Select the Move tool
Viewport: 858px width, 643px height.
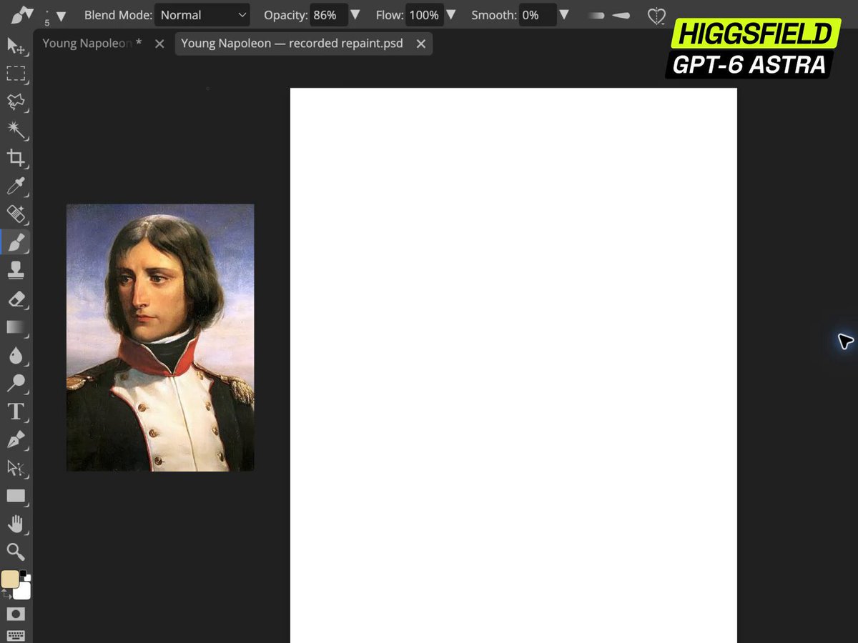[x=16, y=46]
